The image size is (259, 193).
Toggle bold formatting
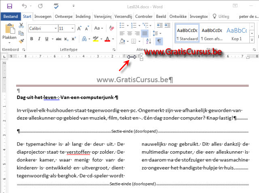coord(32,39)
